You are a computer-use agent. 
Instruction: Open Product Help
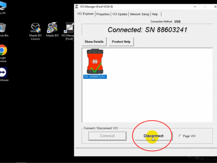(121, 42)
